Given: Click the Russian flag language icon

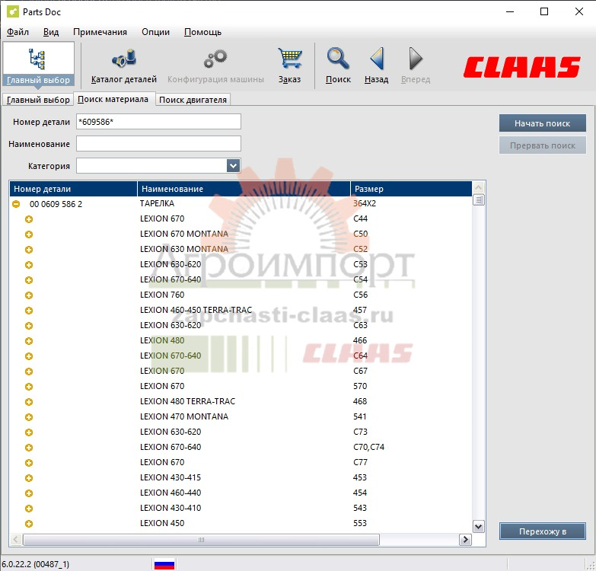Looking at the screenshot, I should coord(164,564).
